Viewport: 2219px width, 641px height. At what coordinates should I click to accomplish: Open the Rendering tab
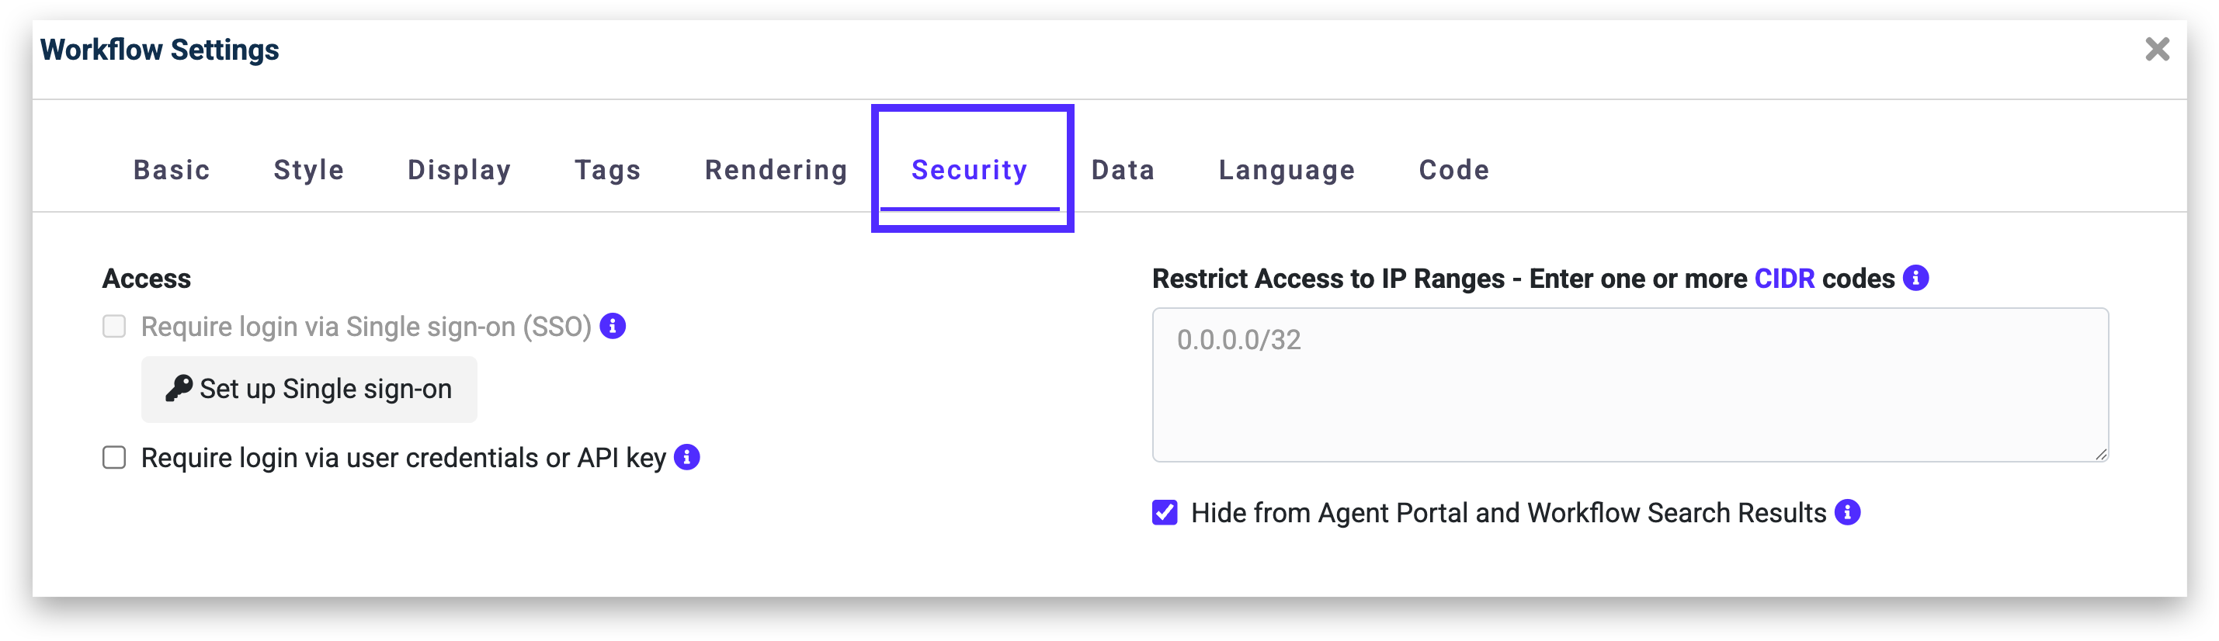[x=776, y=170]
